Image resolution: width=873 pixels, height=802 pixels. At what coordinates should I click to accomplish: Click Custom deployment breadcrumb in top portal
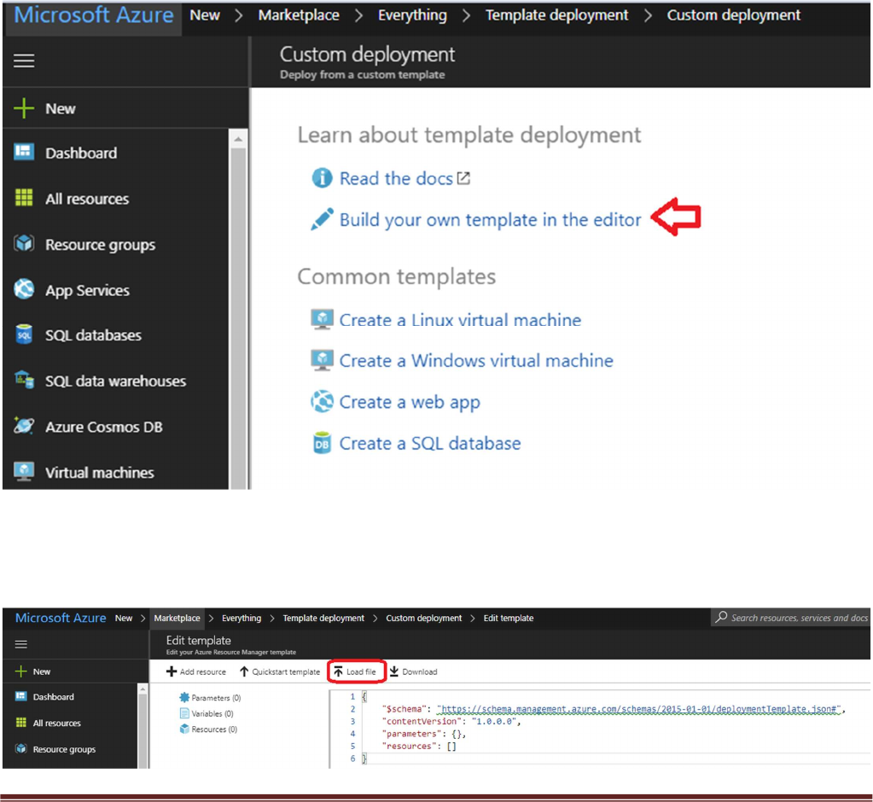click(733, 15)
